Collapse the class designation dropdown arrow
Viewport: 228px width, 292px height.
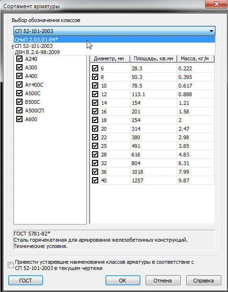click(x=211, y=31)
